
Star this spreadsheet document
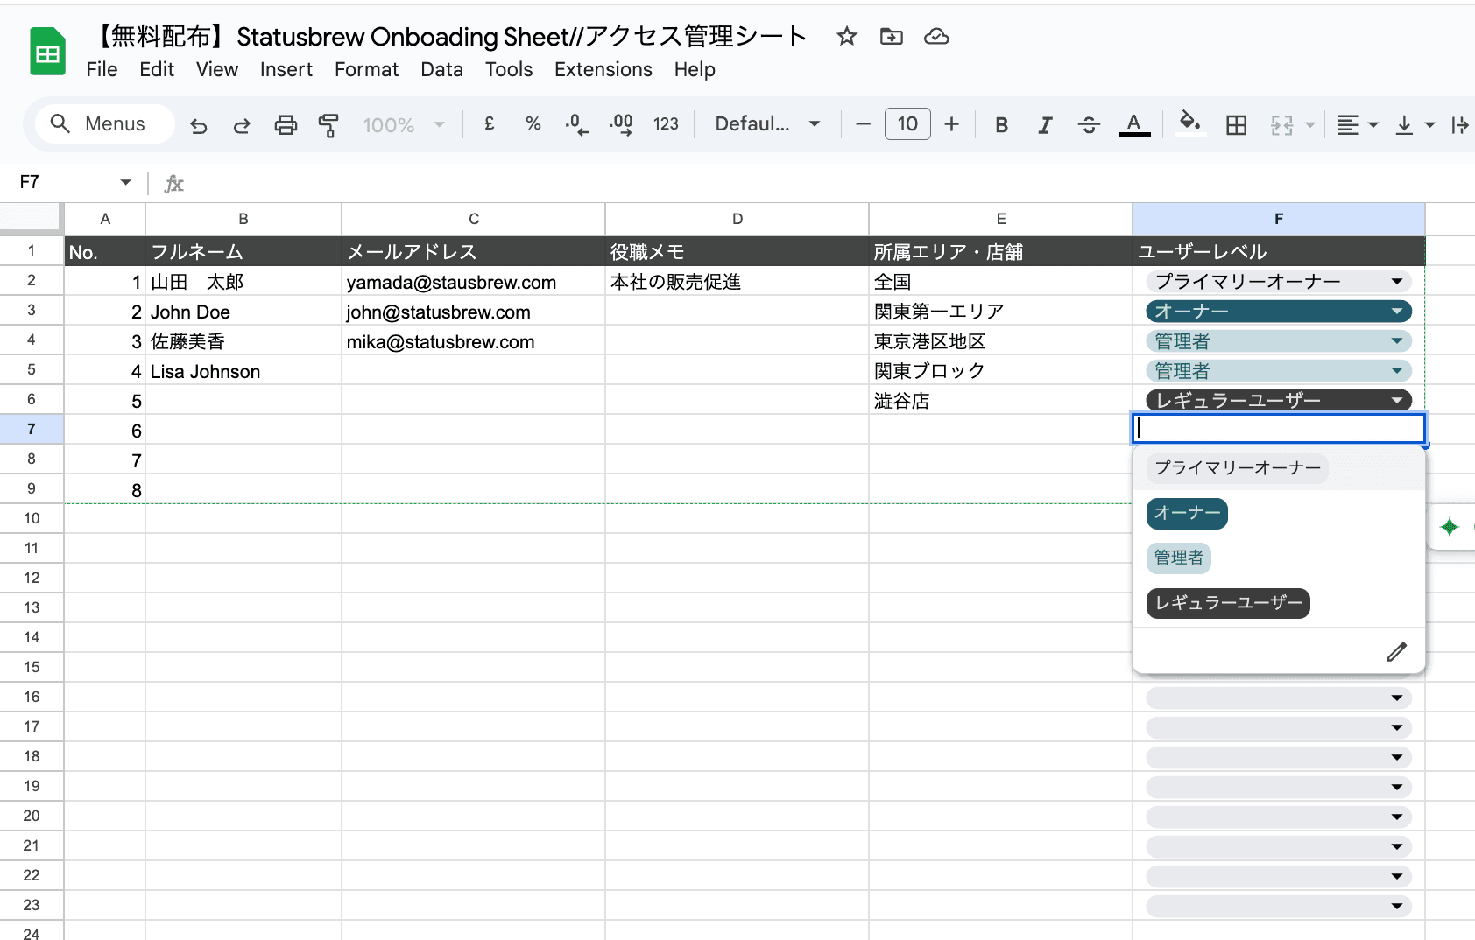pyautogui.click(x=846, y=37)
